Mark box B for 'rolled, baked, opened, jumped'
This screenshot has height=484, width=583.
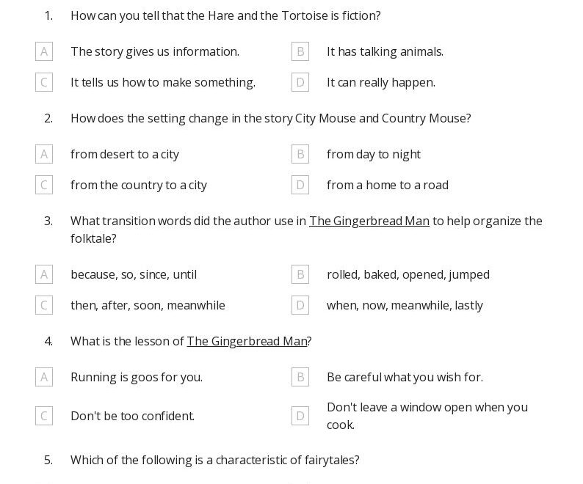coord(300,274)
